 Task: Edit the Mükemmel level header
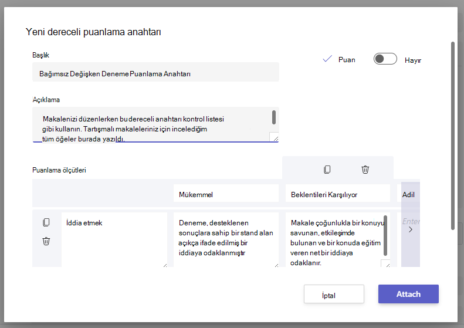click(x=226, y=193)
